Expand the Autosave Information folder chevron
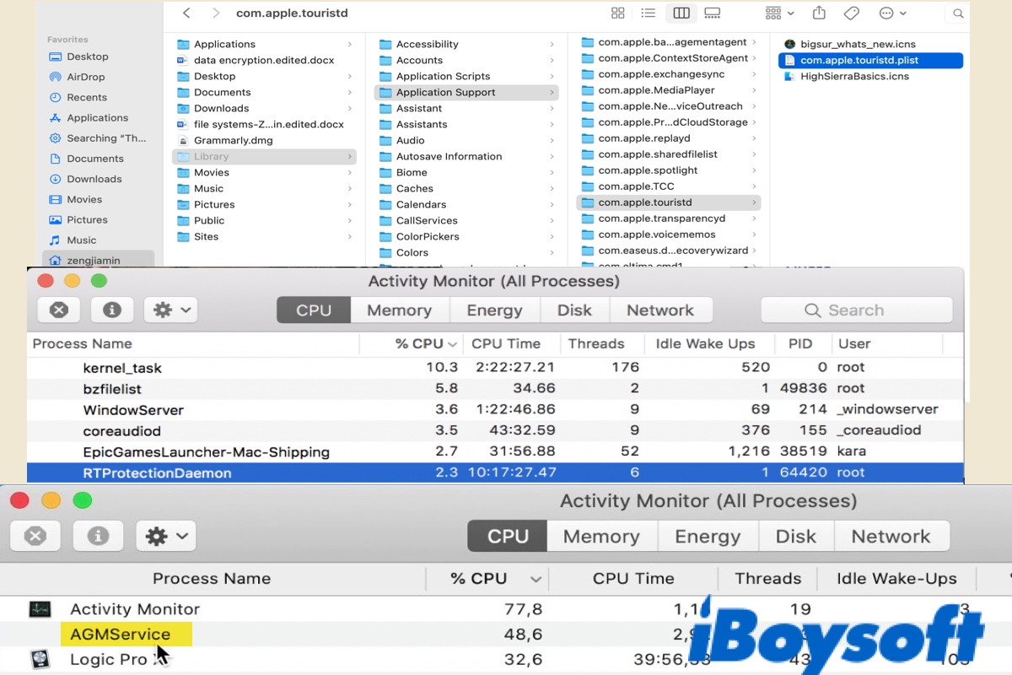 [x=552, y=156]
